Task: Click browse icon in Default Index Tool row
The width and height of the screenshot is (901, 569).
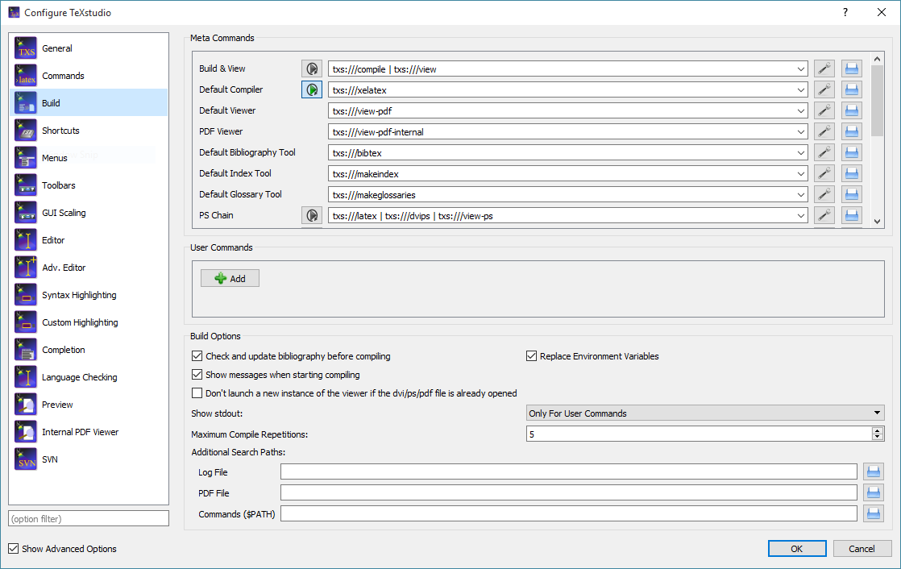Action: pos(852,173)
